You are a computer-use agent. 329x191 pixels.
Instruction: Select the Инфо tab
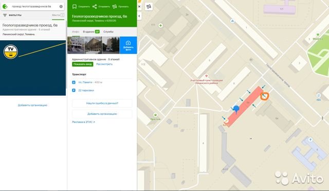[76, 32]
